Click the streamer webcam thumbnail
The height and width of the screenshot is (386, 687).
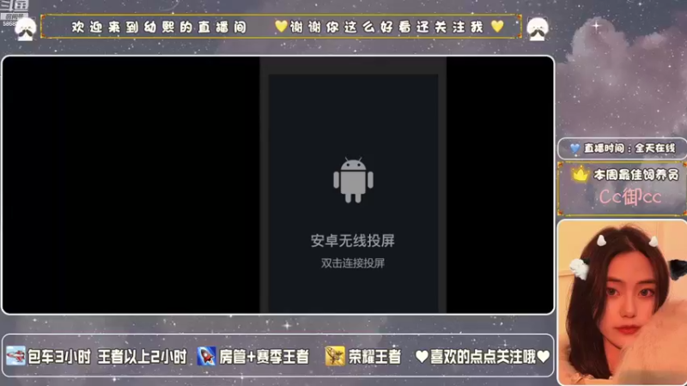[x=622, y=303]
